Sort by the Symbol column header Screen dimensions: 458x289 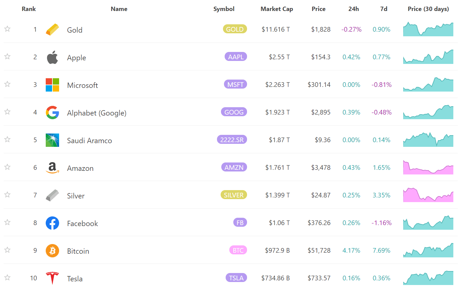(x=224, y=9)
